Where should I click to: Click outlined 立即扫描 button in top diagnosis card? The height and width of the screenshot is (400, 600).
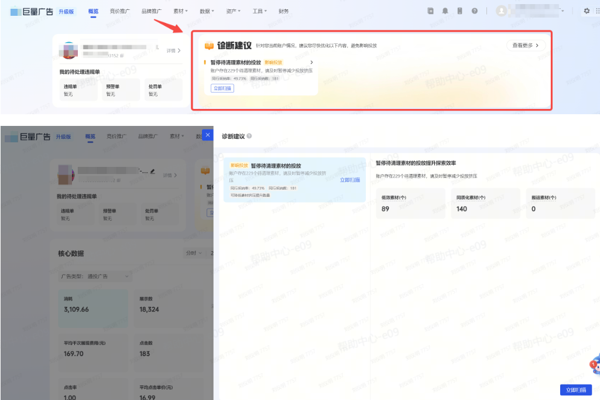222,88
